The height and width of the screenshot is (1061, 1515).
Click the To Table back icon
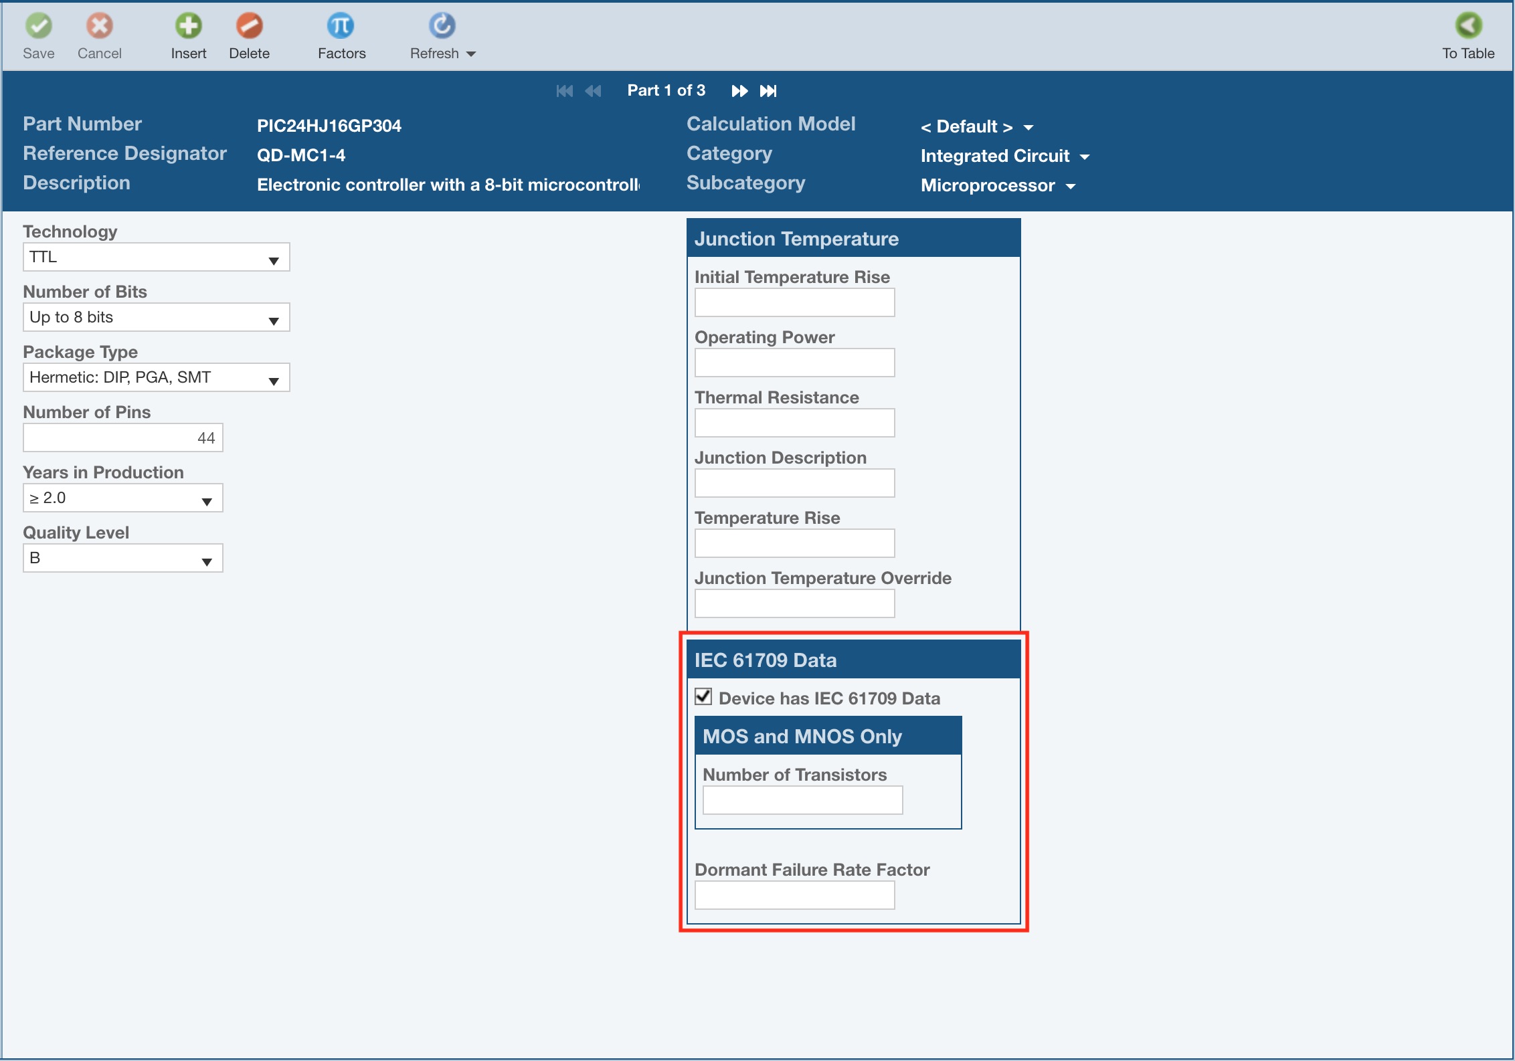click(x=1468, y=26)
